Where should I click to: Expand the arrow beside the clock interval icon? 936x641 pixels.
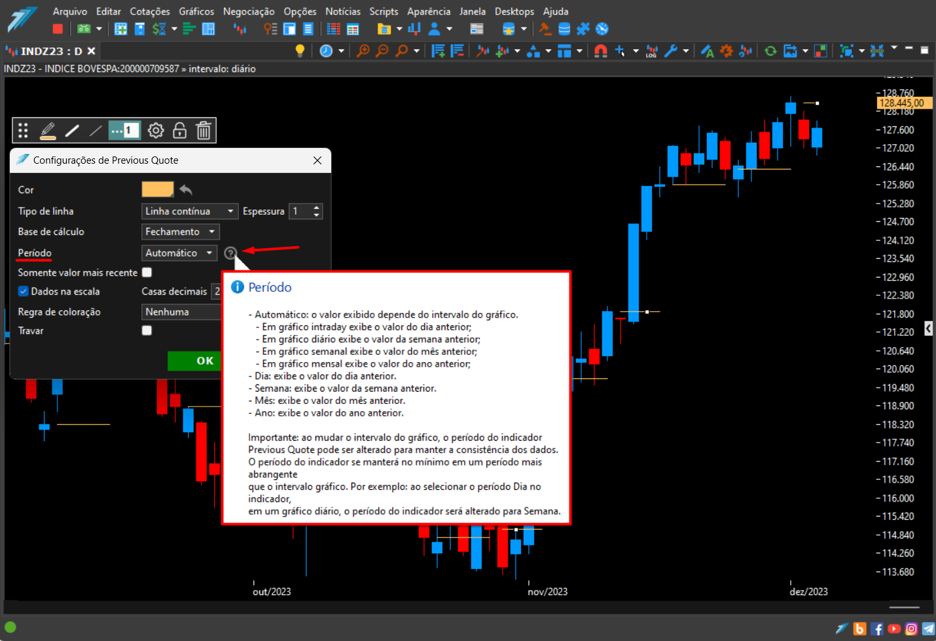click(x=341, y=50)
